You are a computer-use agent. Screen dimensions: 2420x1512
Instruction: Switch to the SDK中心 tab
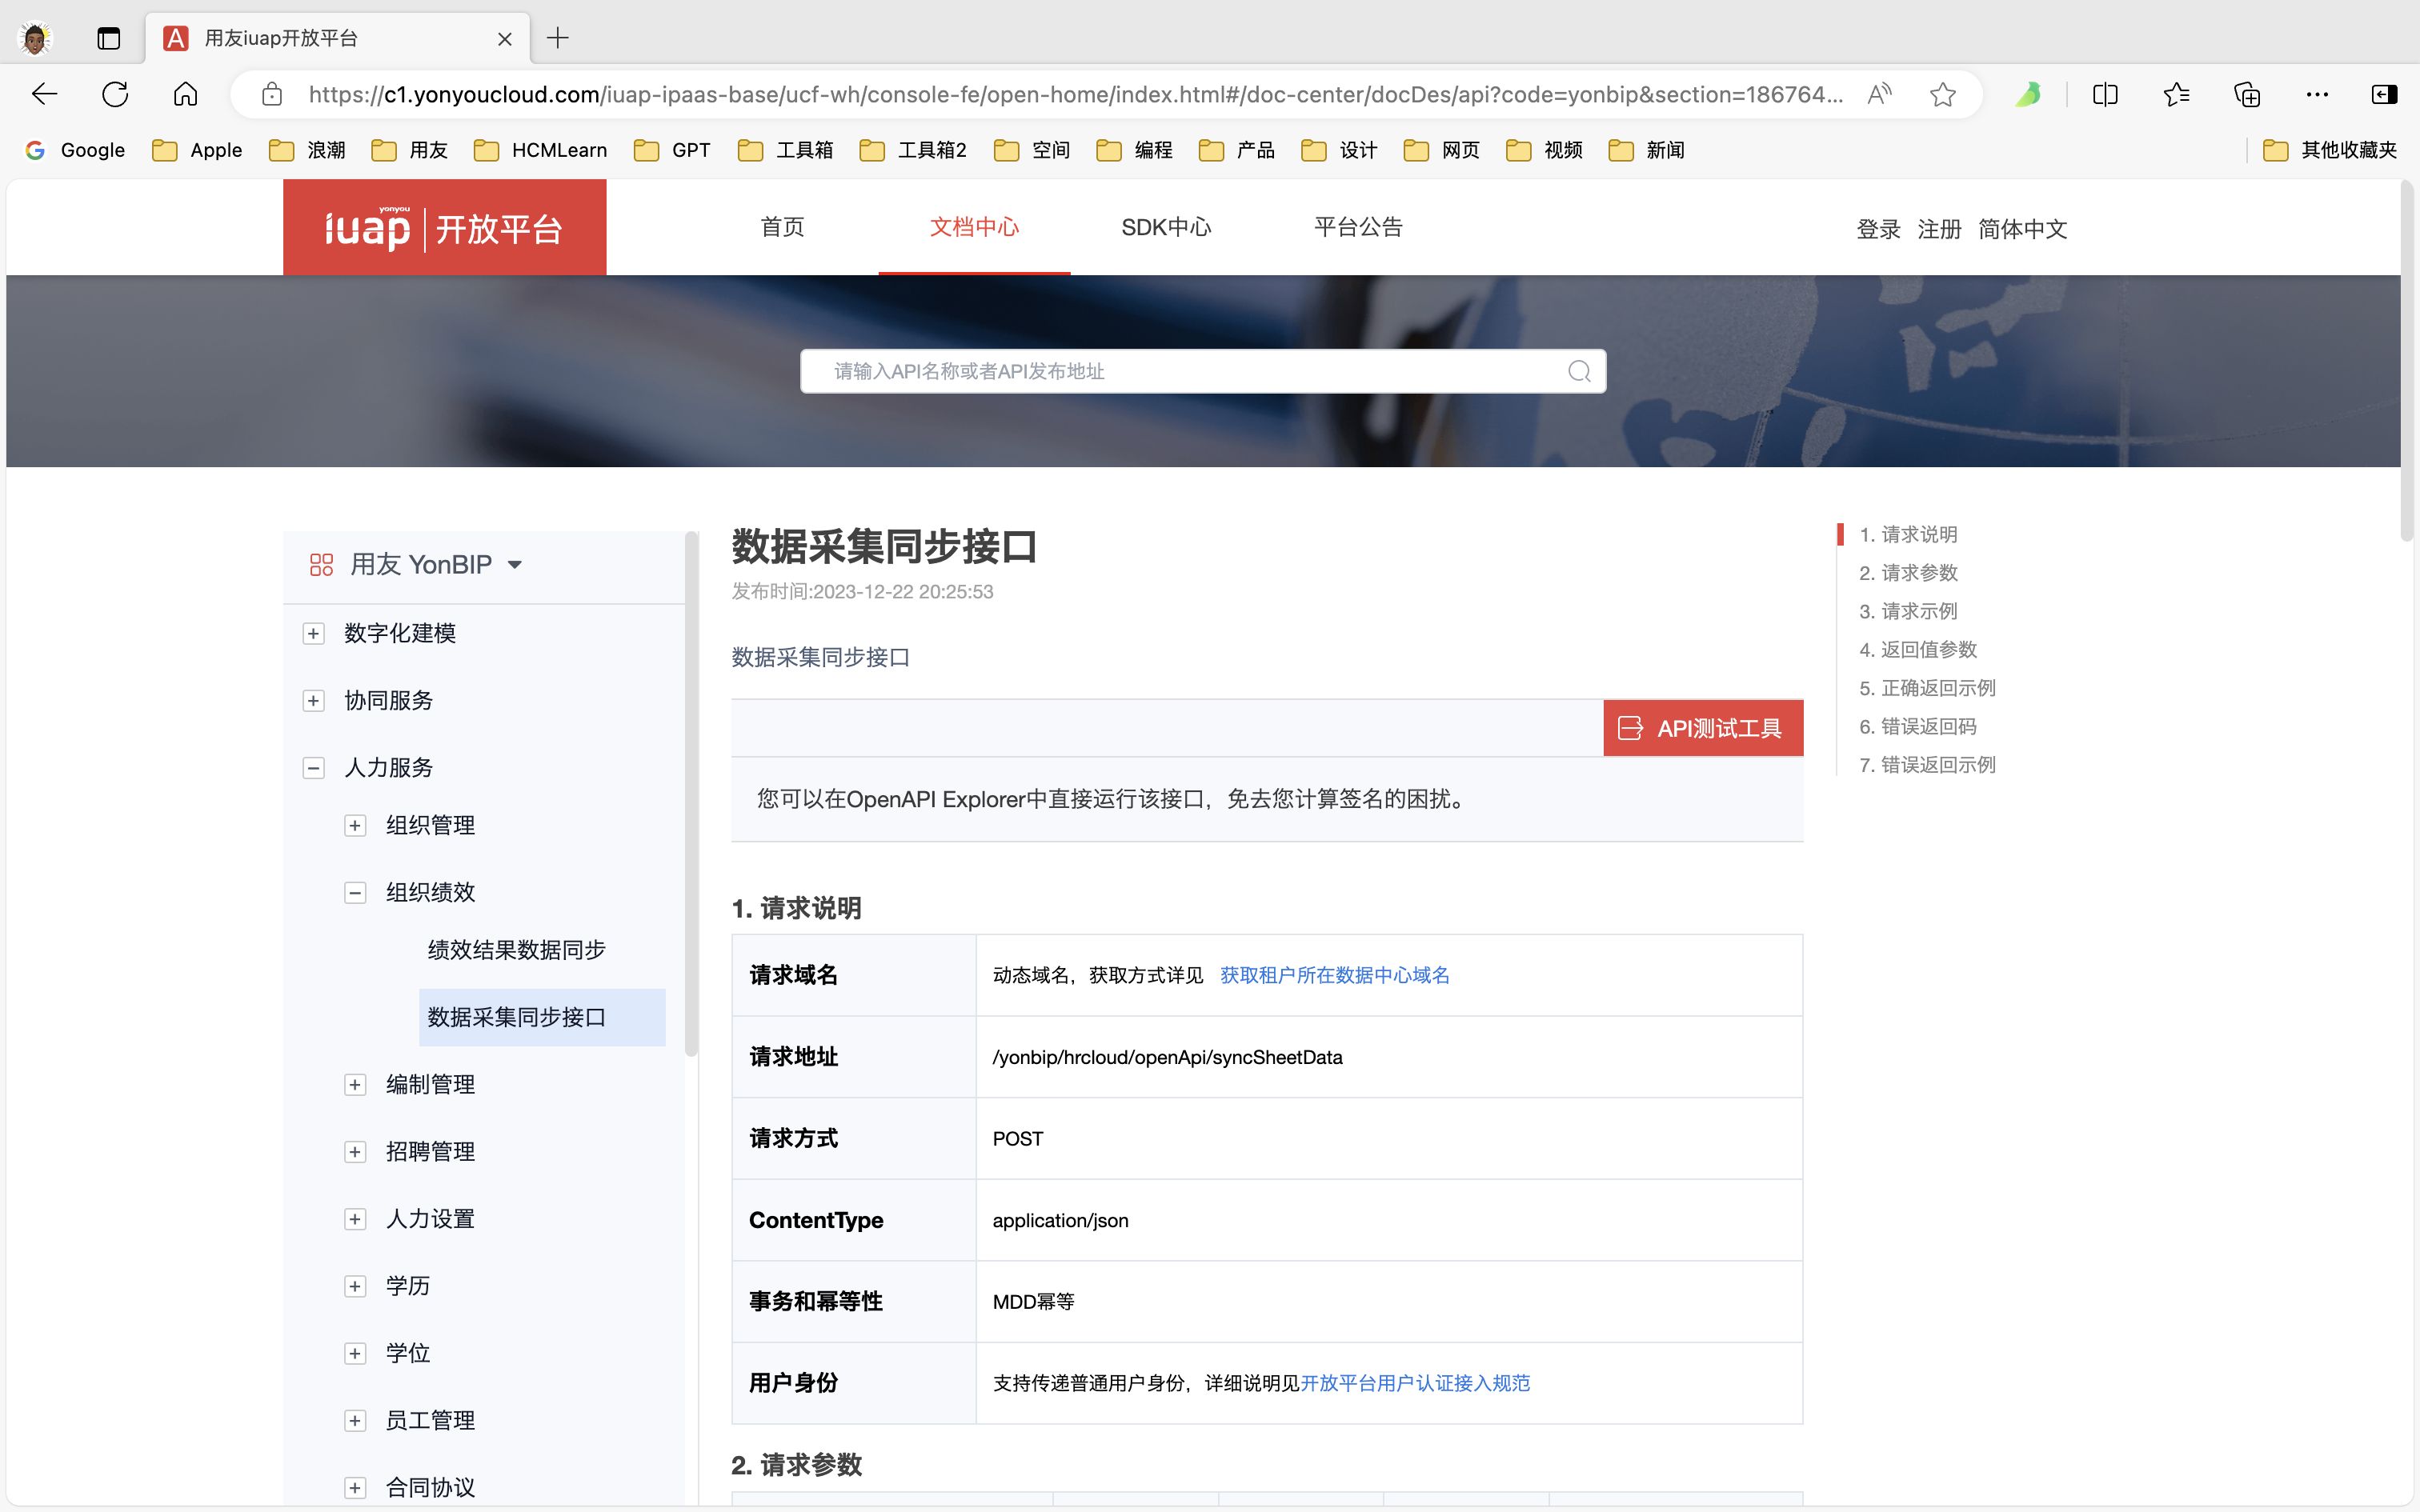pos(1166,227)
